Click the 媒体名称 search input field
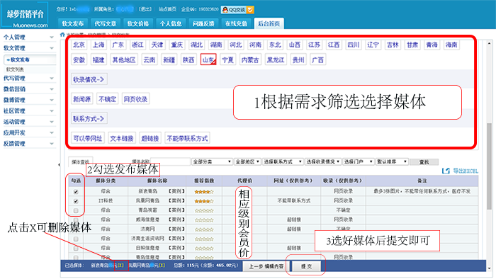496x279 pixels. click(x=170, y=161)
